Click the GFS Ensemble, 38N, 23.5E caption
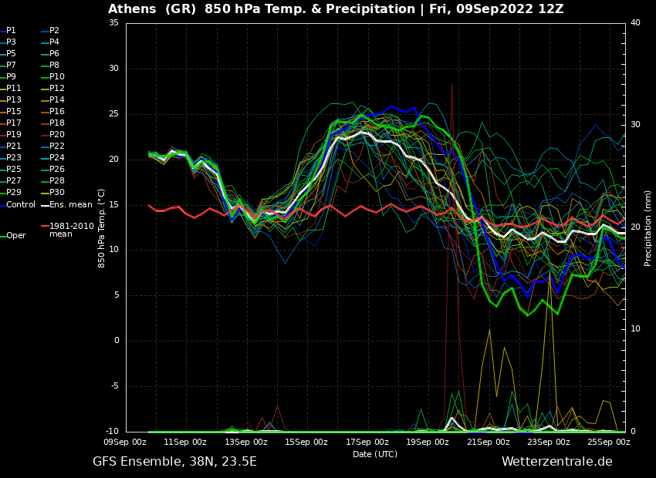Viewport: 656px width, 478px height. (x=174, y=462)
